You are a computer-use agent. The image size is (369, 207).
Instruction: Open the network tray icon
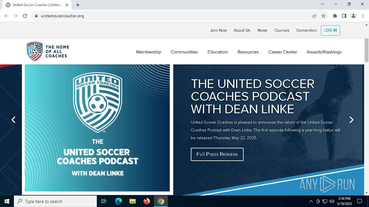(x=325, y=201)
